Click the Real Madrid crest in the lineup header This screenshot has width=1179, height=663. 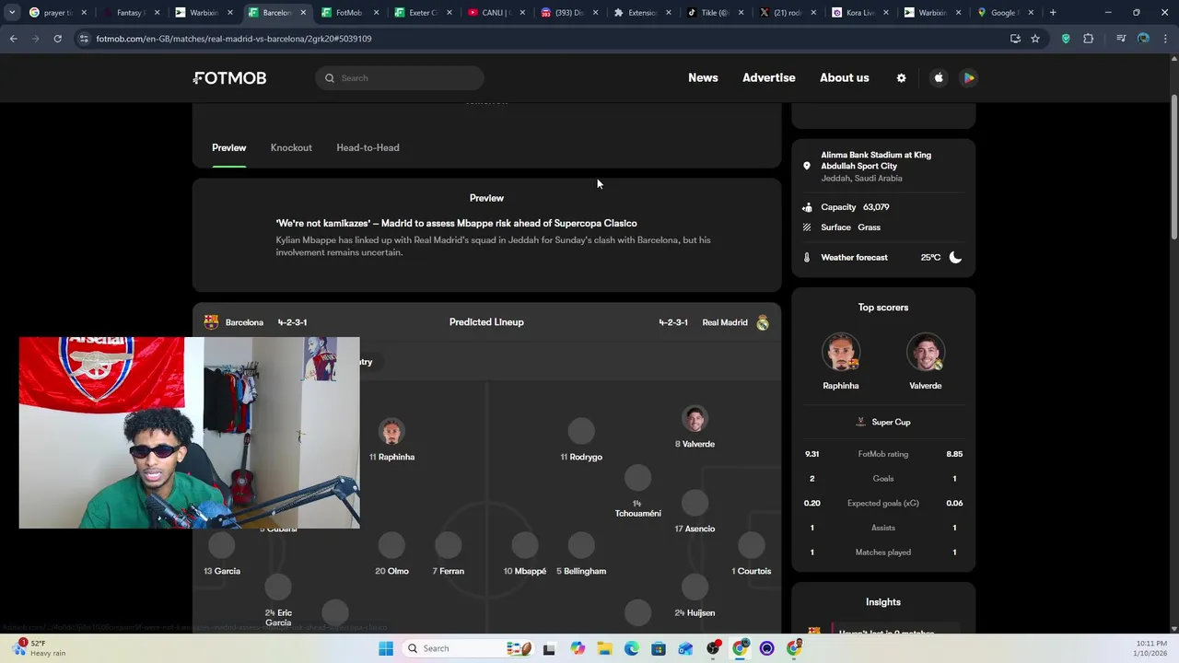pyautogui.click(x=763, y=322)
